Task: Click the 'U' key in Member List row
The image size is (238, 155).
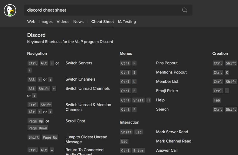Action: pyautogui.click(x=134, y=82)
